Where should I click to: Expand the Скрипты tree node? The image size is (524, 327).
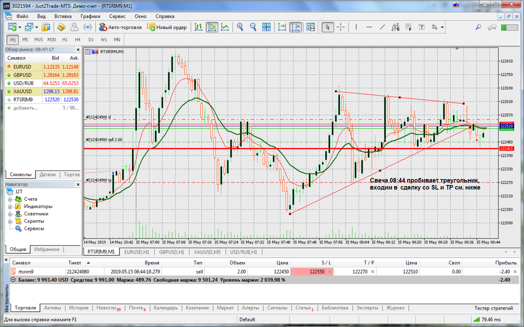(10, 221)
